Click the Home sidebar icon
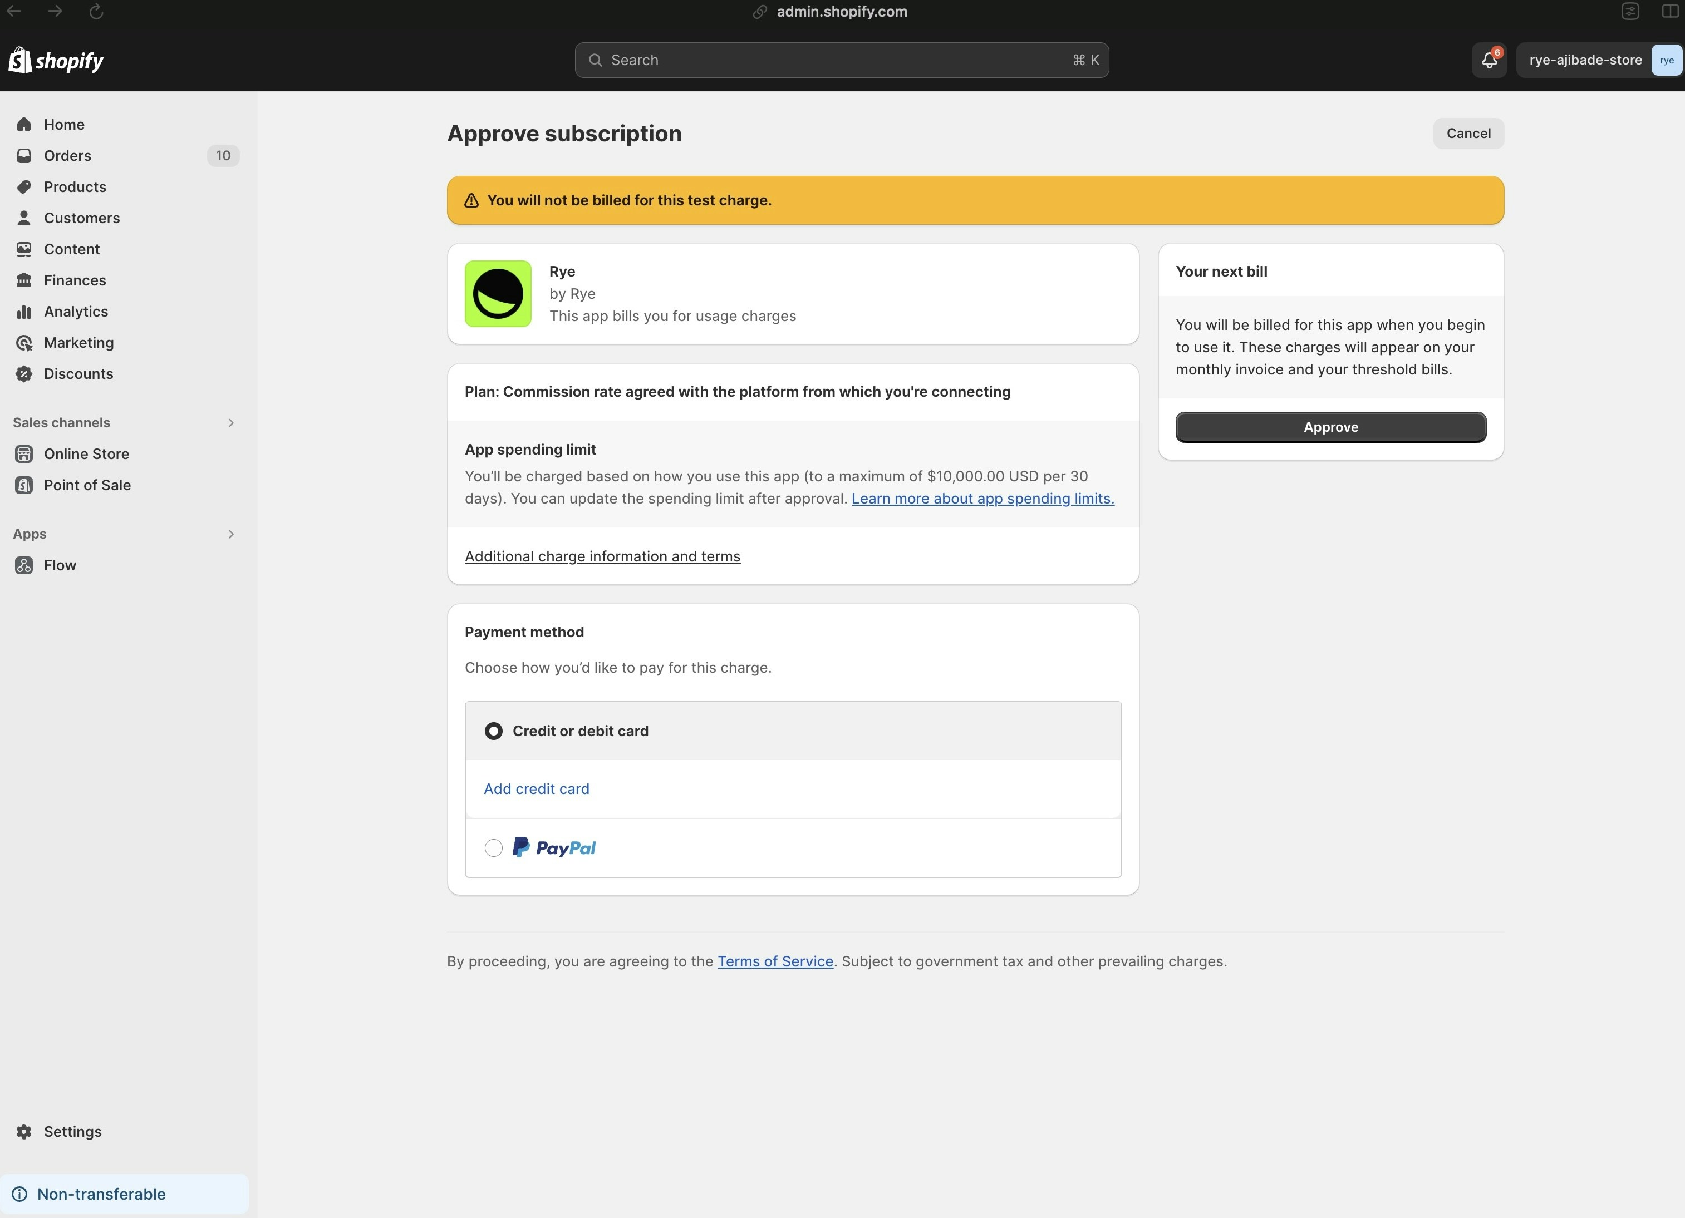The width and height of the screenshot is (1685, 1218). point(24,124)
